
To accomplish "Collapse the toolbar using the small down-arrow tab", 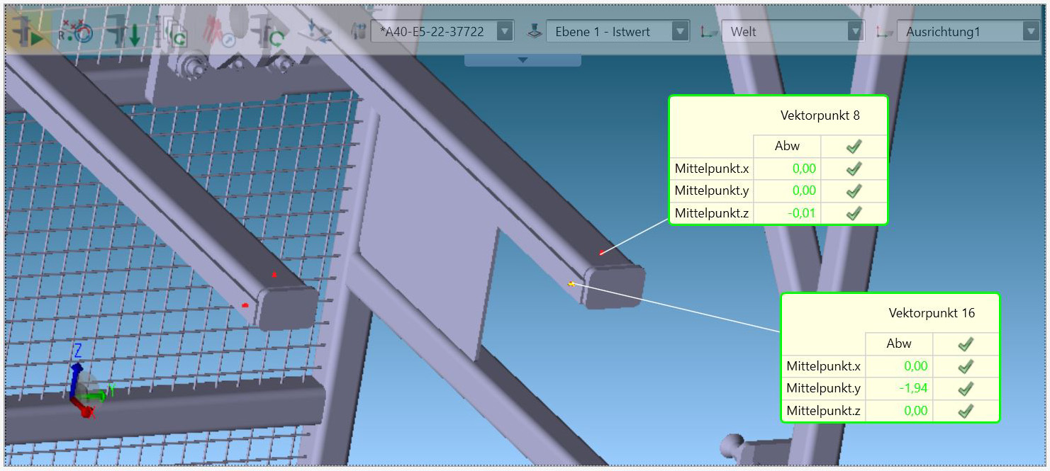I will pyautogui.click(x=523, y=60).
